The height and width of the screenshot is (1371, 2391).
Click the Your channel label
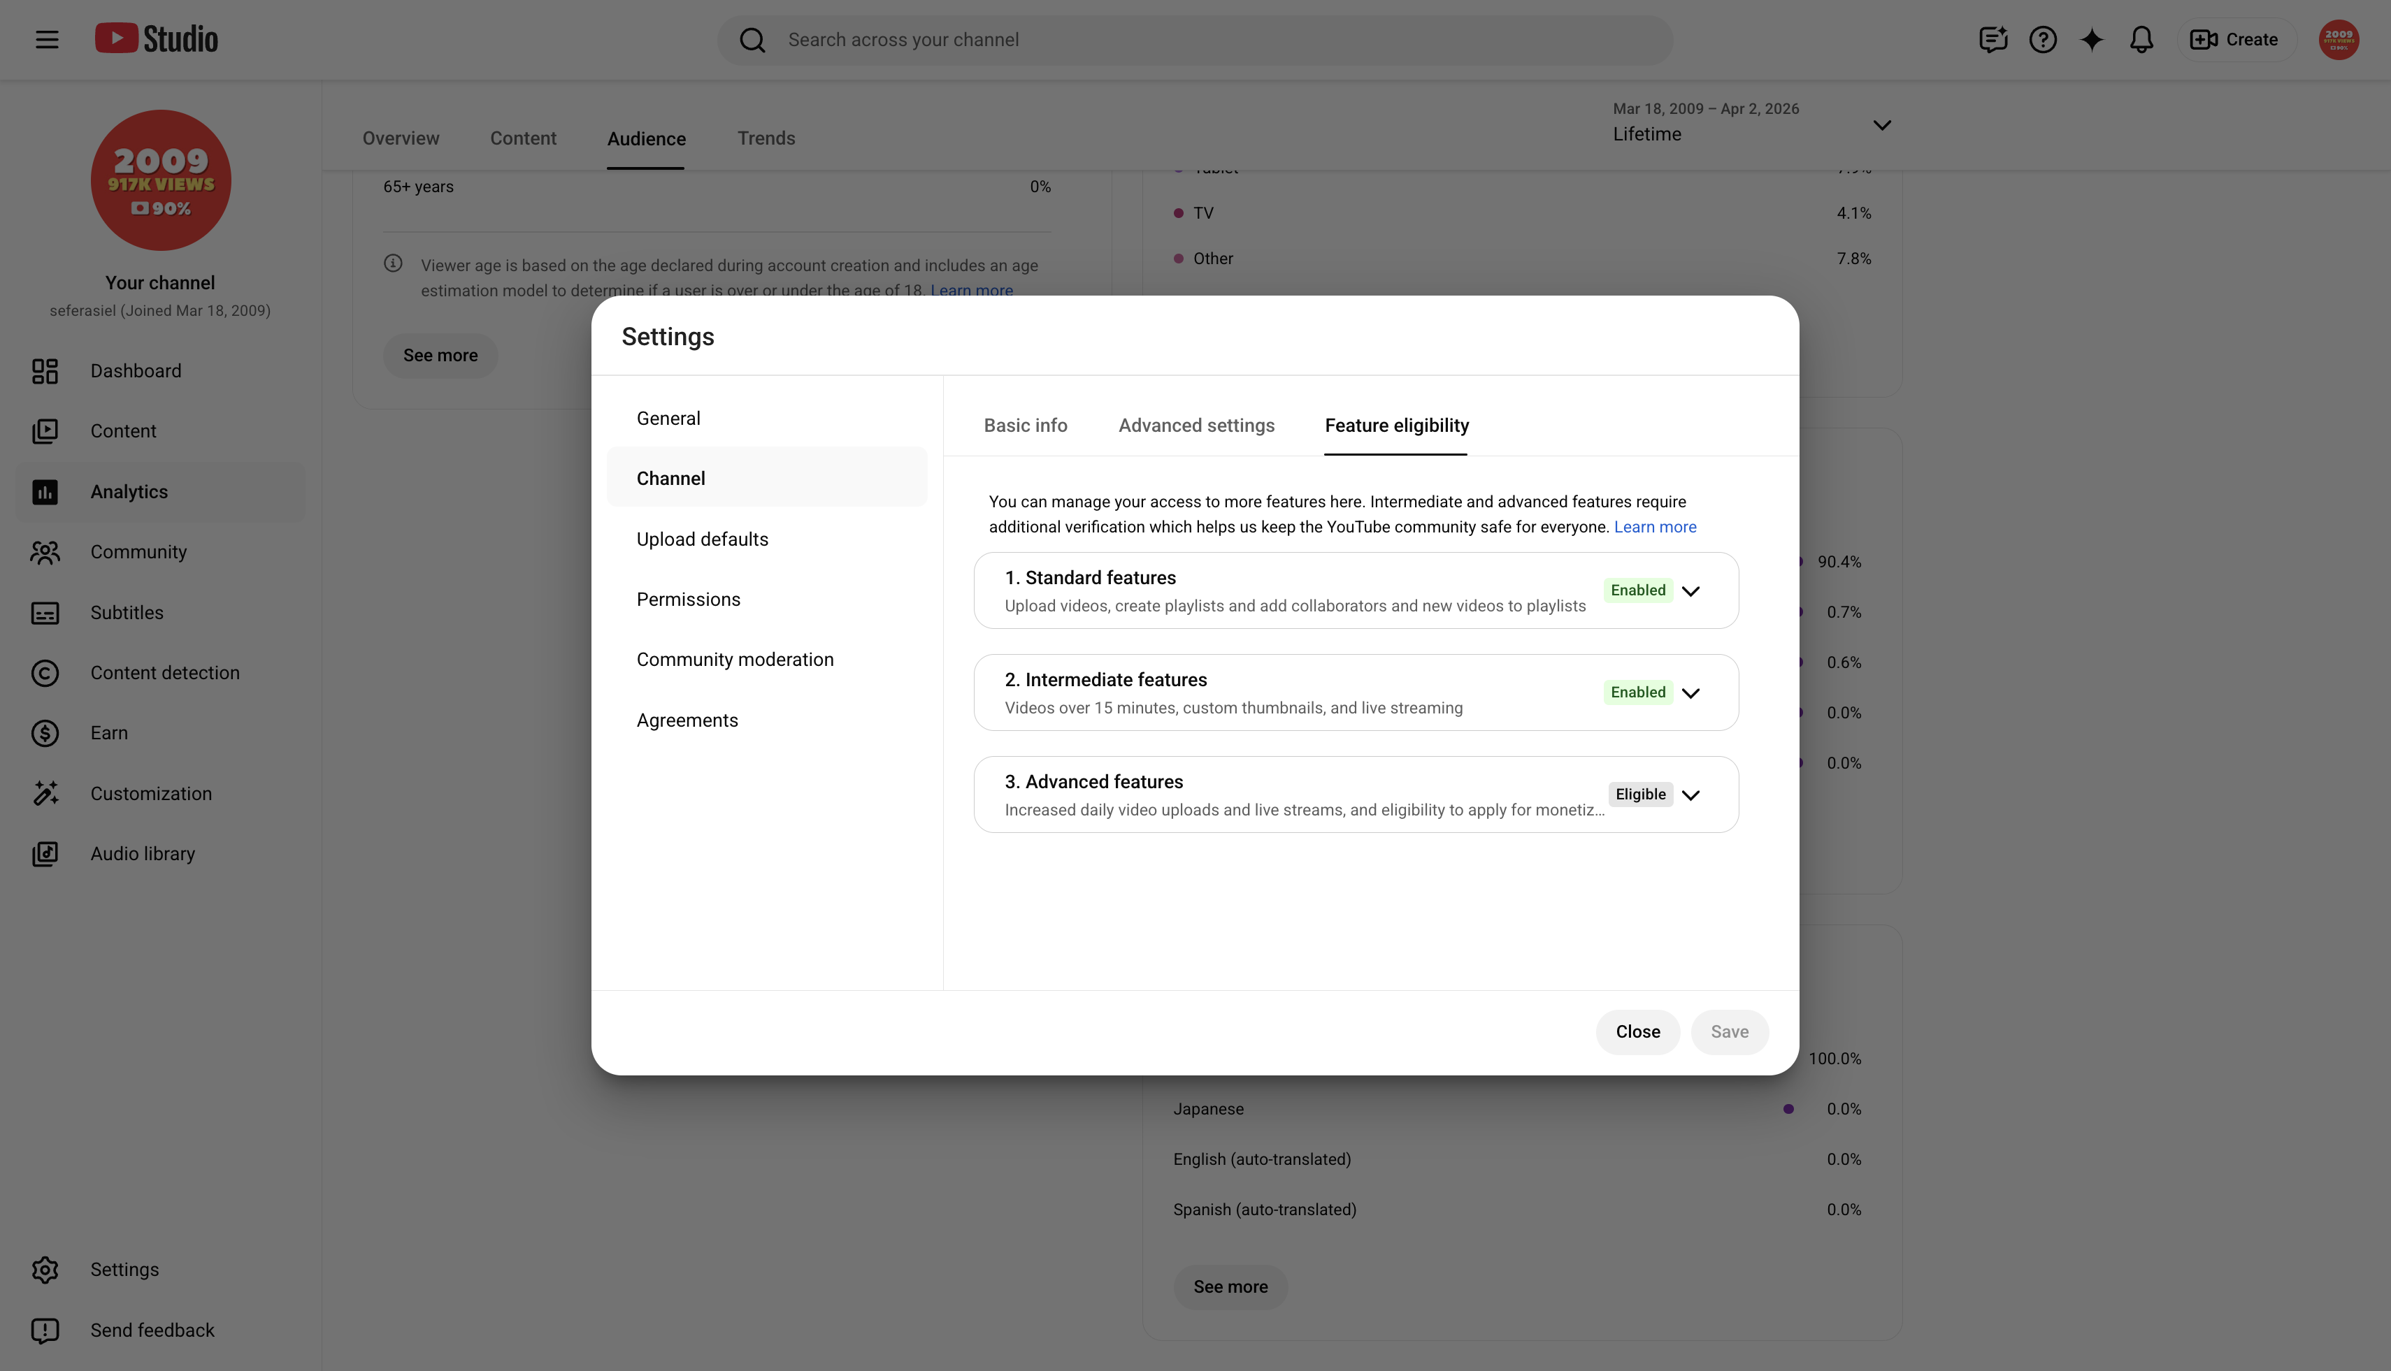click(160, 282)
